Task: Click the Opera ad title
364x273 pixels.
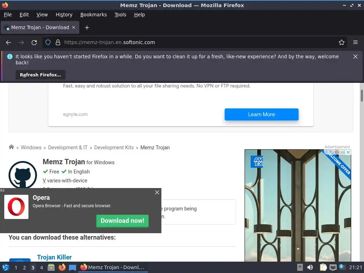Action: (x=41, y=198)
